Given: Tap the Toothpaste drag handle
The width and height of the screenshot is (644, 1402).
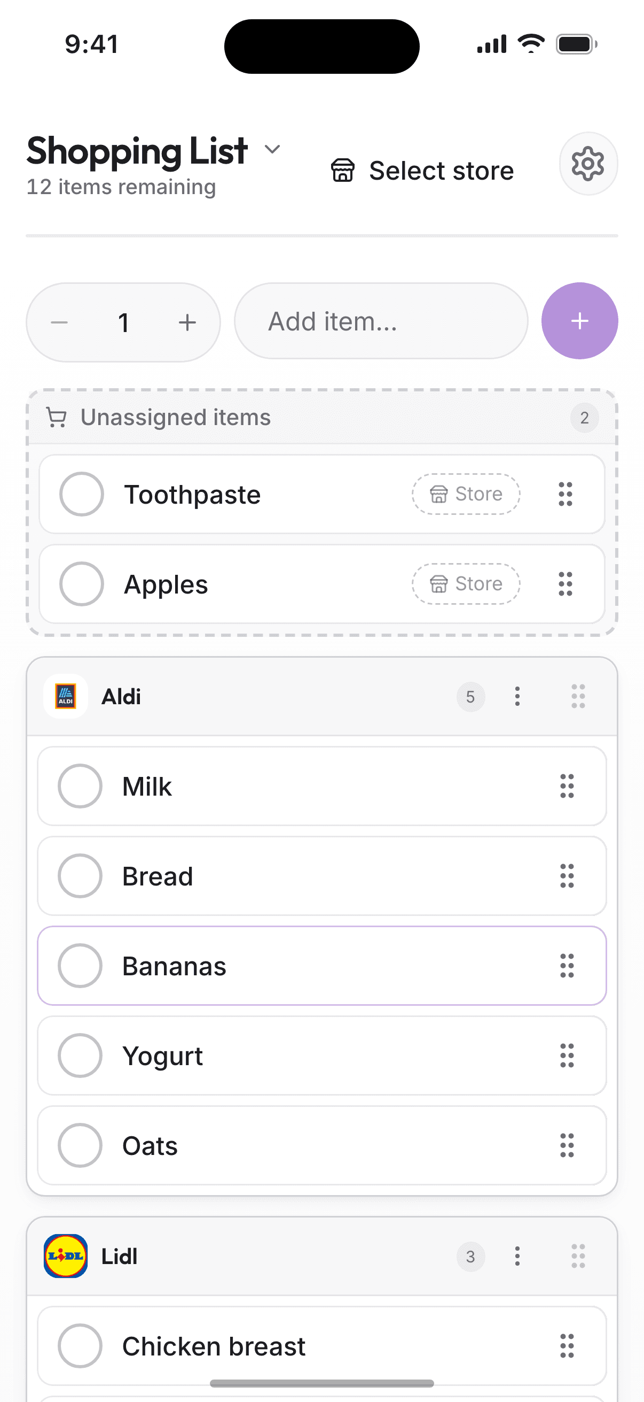Looking at the screenshot, I should (566, 494).
